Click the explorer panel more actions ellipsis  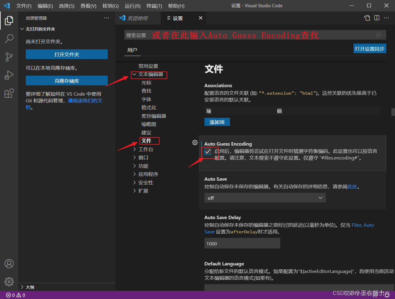point(106,18)
